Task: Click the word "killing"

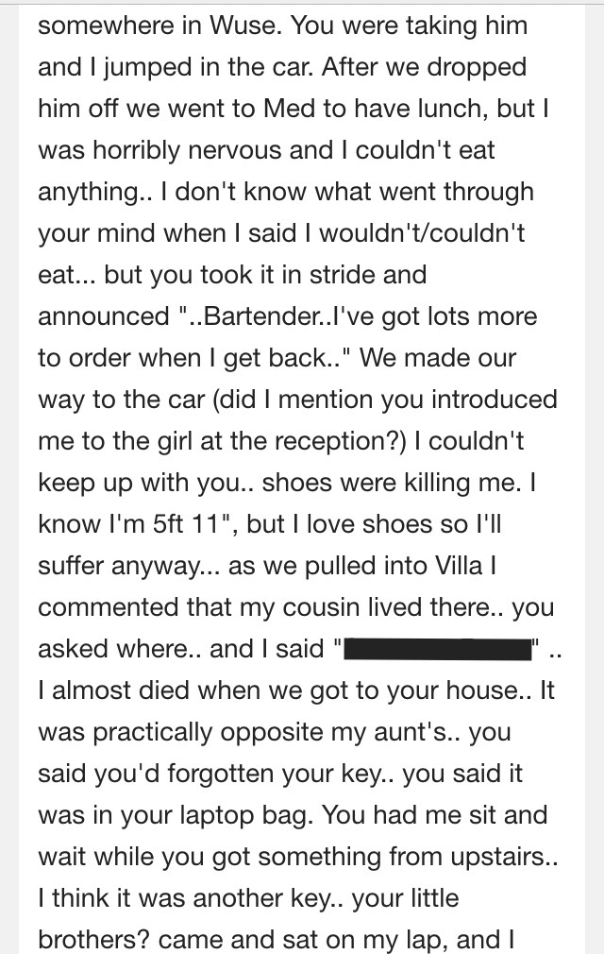Action: [x=443, y=483]
